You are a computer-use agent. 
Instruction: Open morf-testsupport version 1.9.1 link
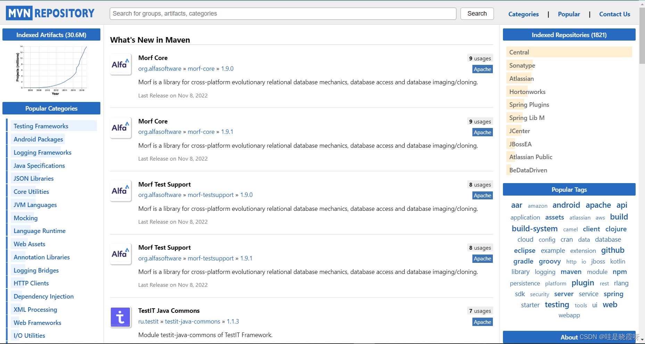pyautogui.click(x=246, y=258)
